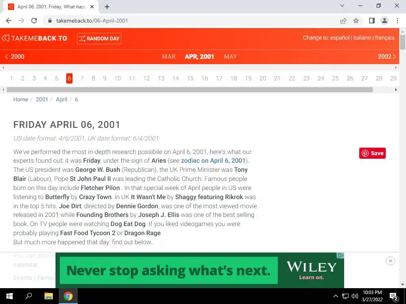
Task: Click the address bar URL
Action: [x=92, y=21]
